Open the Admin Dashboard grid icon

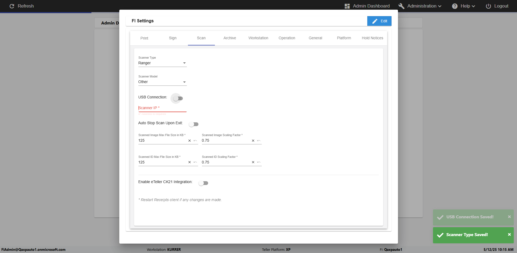pos(347,6)
